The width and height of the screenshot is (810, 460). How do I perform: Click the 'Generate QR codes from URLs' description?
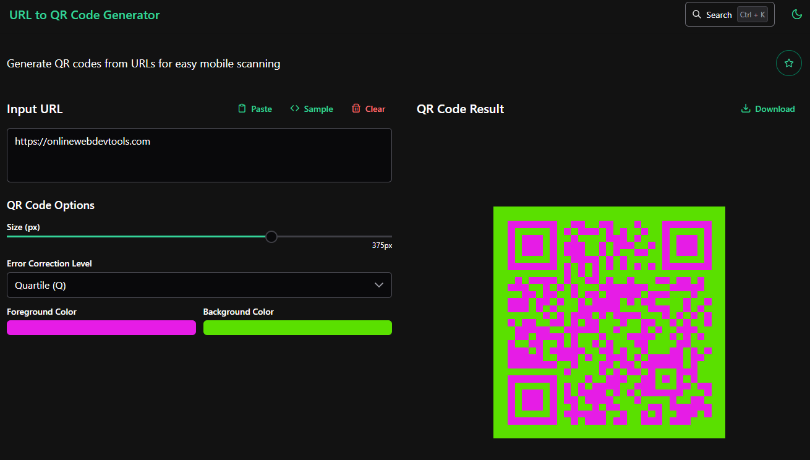tap(143, 63)
